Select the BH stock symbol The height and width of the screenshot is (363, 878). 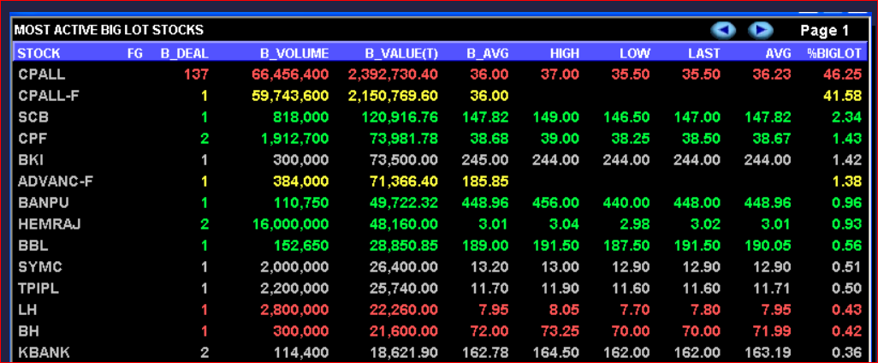[x=27, y=331]
